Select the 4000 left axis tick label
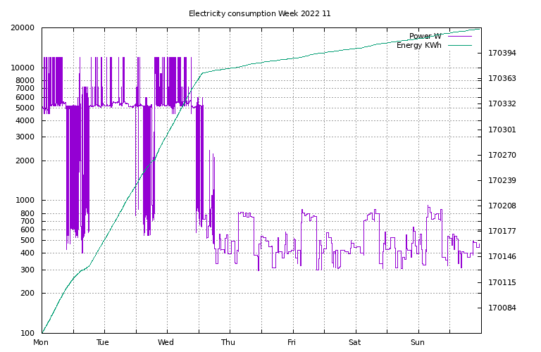This screenshot has height=352, width=541. (25, 120)
